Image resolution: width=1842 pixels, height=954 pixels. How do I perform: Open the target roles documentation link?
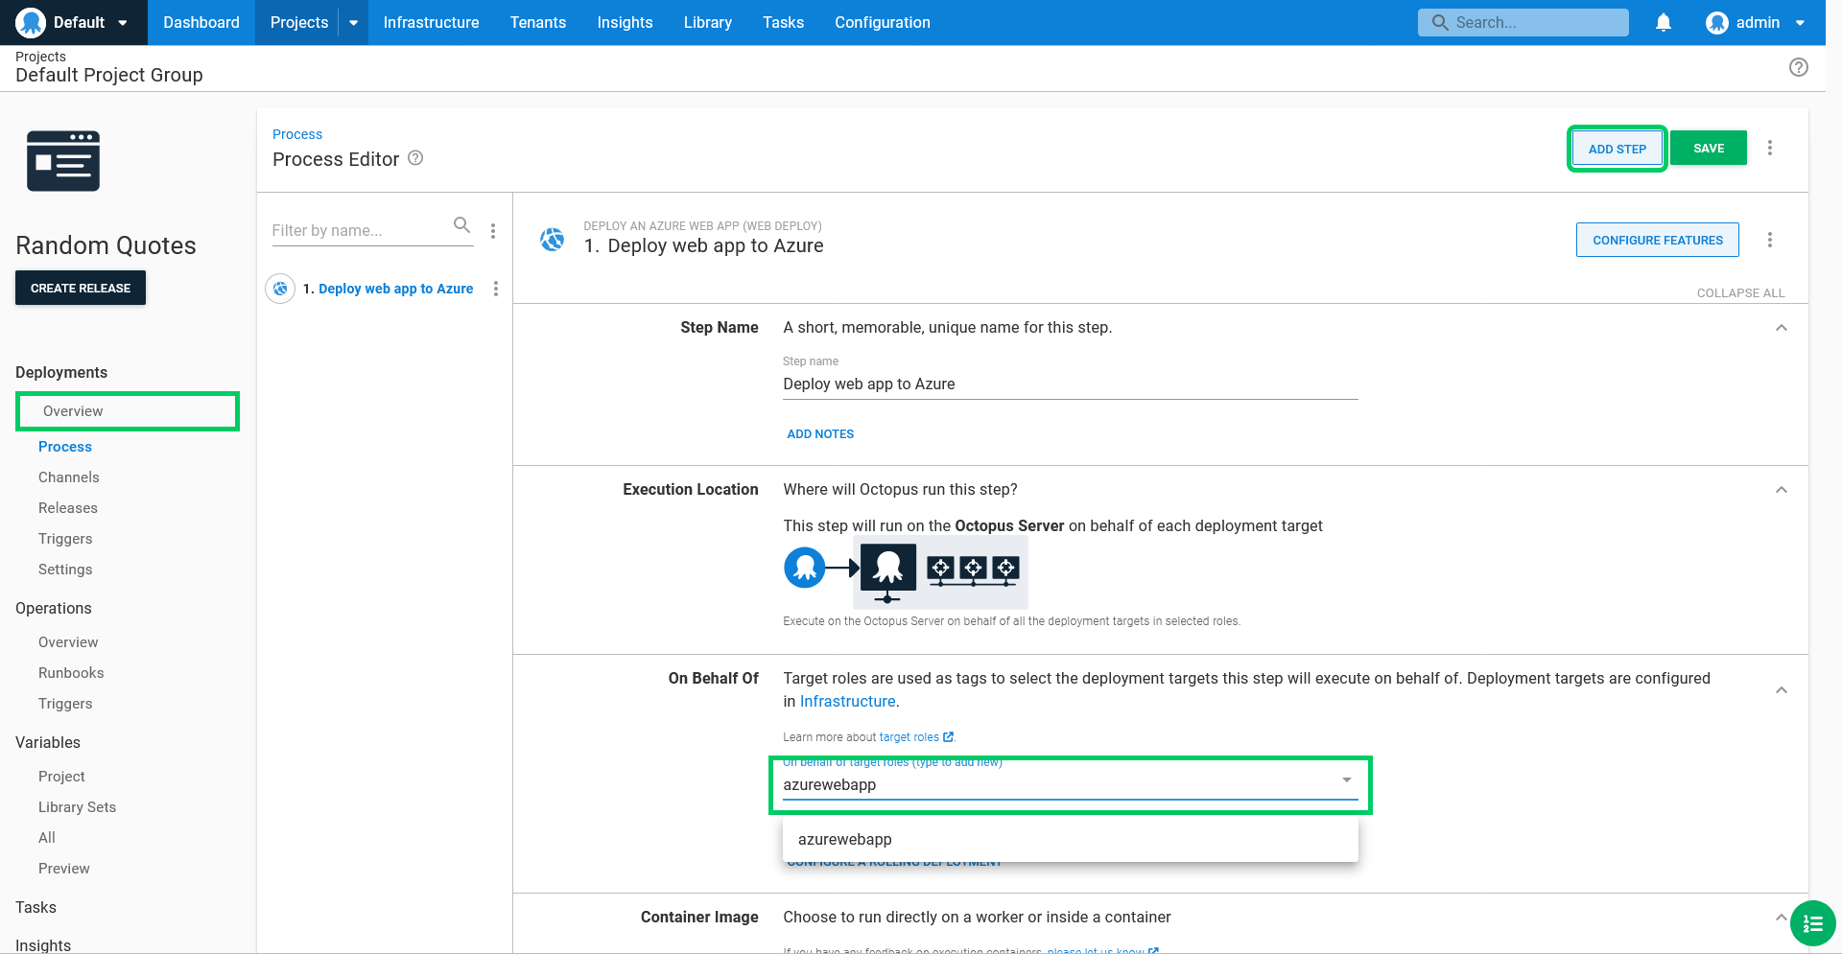tap(909, 737)
